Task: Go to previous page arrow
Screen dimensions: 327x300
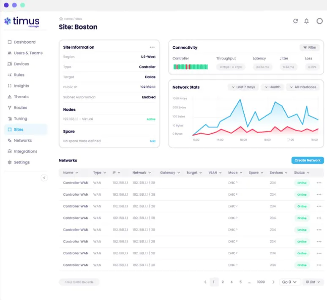Action: [205, 282]
